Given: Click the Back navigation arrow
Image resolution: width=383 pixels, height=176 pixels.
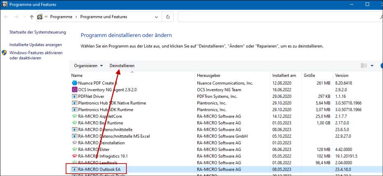Looking at the screenshot, I should tap(7, 17).
